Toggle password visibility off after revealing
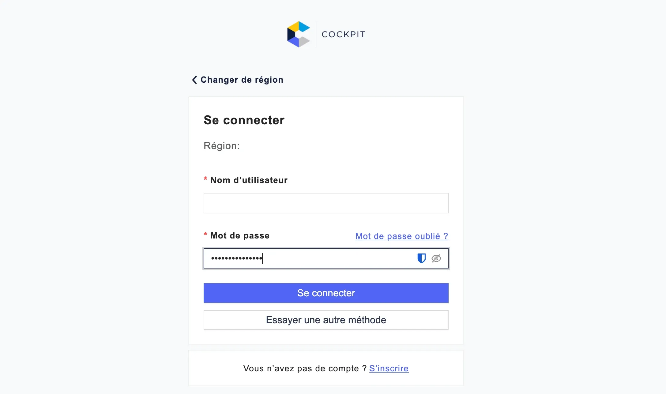Screen dimensions: 666x394 click(x=436, y=258)
